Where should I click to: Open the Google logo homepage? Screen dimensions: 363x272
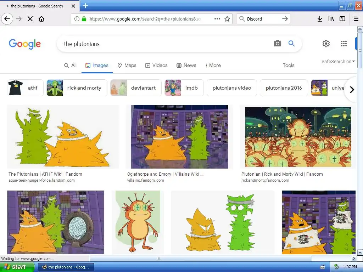25,44
